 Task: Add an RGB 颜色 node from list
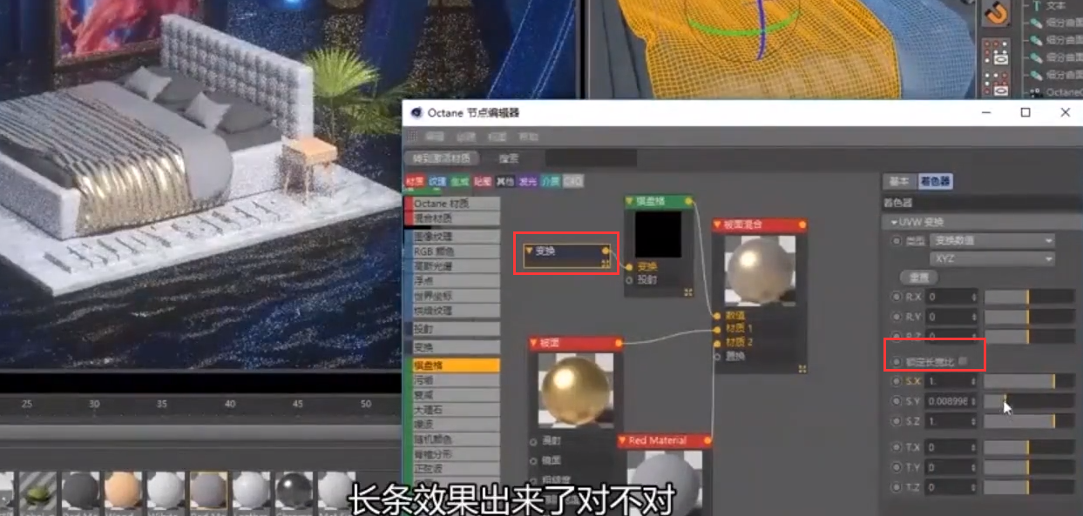[x=453, y=251]
